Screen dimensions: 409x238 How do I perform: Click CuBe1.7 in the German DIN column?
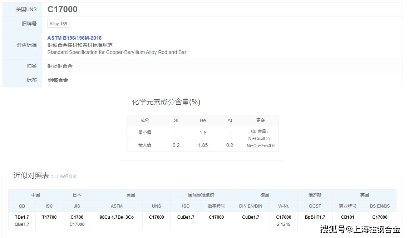251,217
